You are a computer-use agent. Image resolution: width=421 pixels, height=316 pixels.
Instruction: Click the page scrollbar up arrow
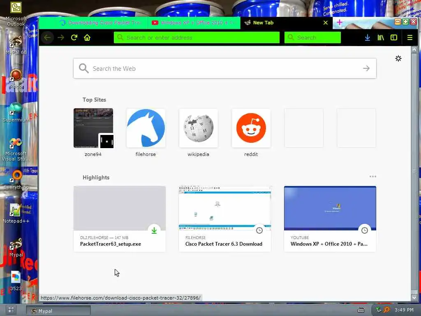tap(414, 50)
